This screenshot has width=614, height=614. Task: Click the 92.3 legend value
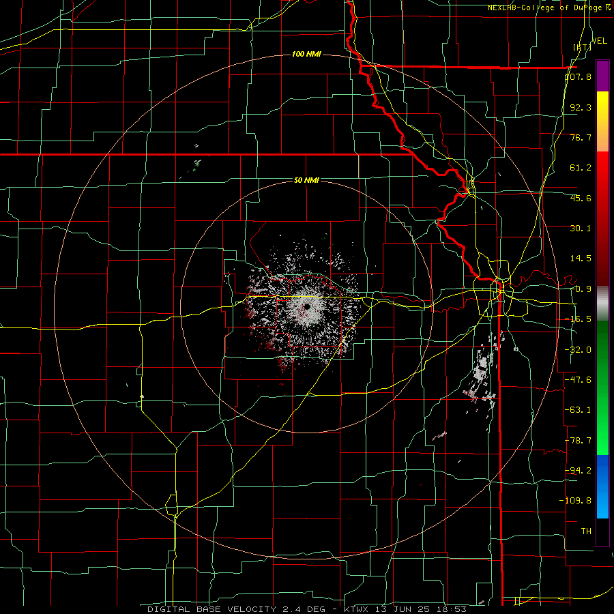point(581,107)
